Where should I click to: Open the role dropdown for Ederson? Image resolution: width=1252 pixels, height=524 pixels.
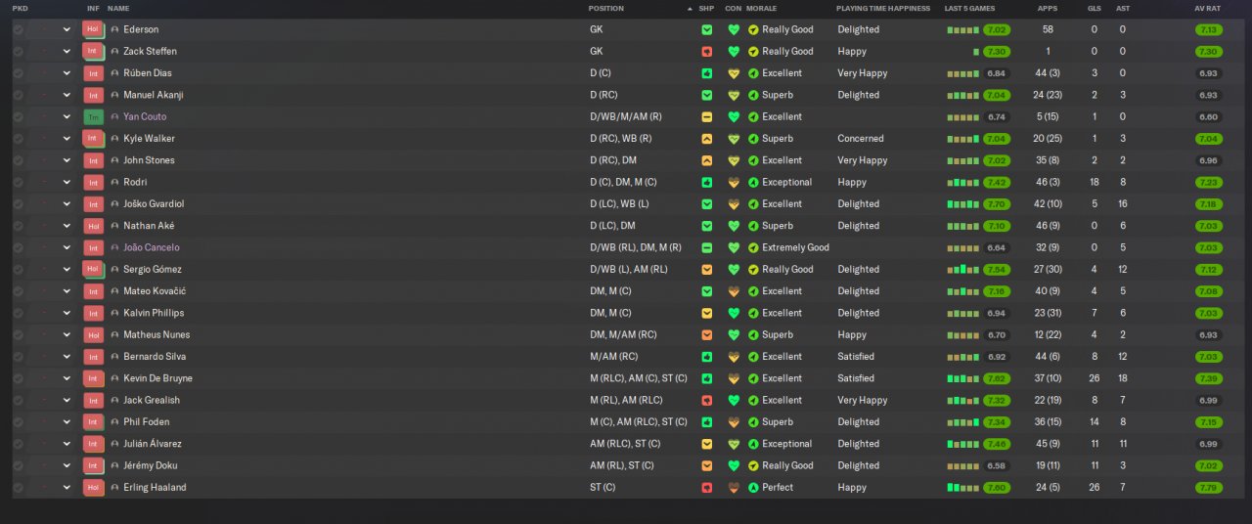67,29
